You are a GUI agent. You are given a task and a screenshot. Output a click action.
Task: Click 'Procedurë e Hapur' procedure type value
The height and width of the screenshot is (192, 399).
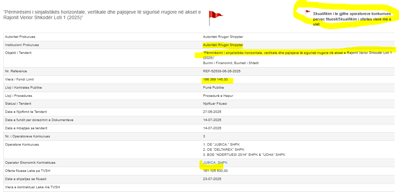[218, 96]
